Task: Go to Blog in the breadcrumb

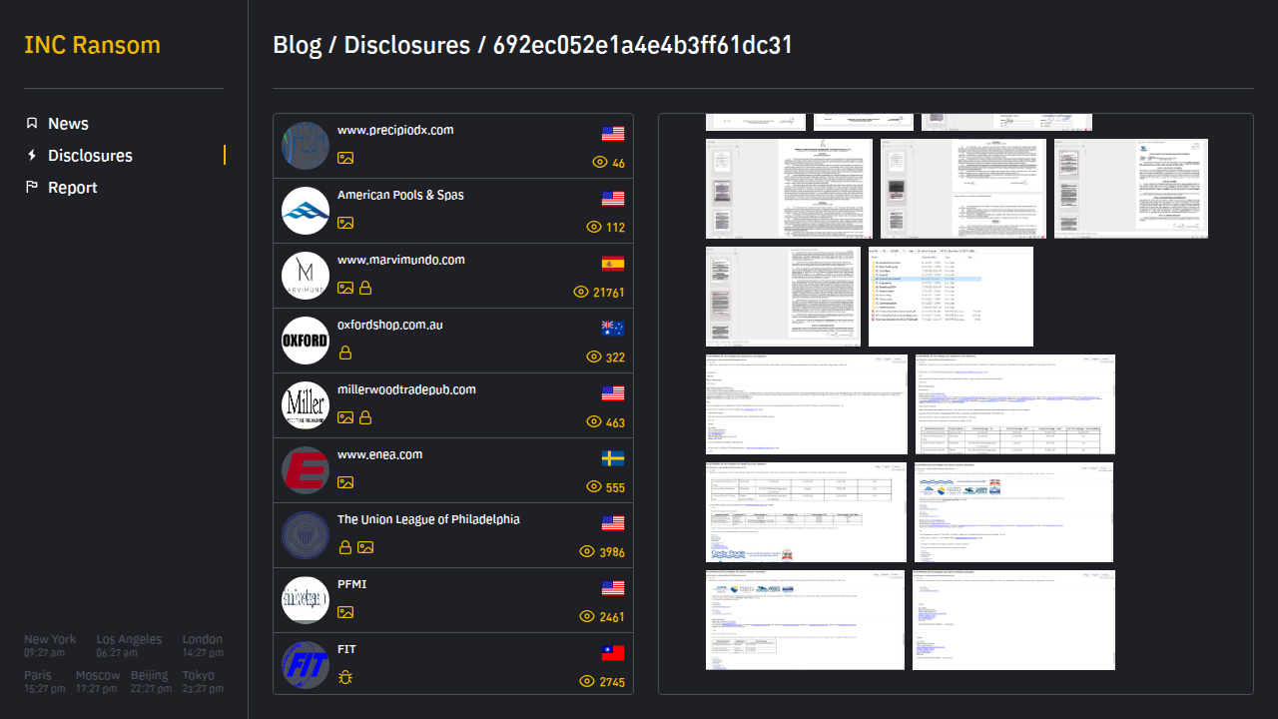Action: (x=297, y=45)
